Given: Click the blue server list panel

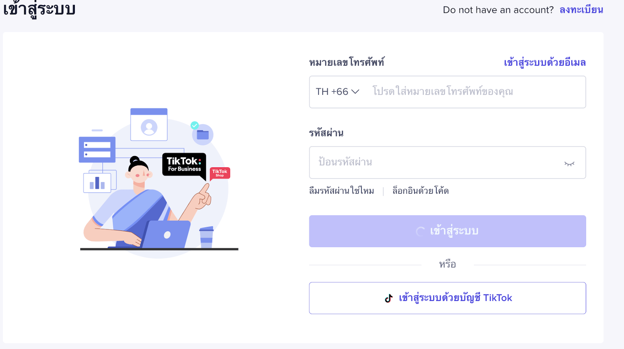Looking at the screenshot, I should point(97,149).
